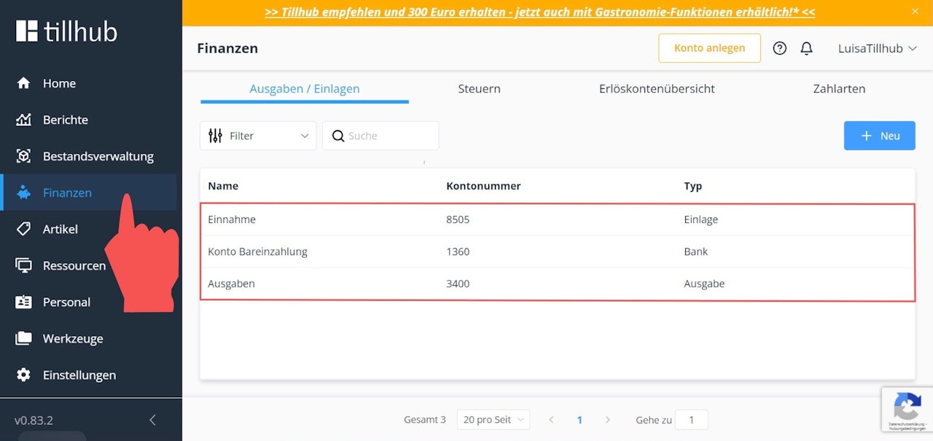Open Einstellungen from the sidebar

79,375
